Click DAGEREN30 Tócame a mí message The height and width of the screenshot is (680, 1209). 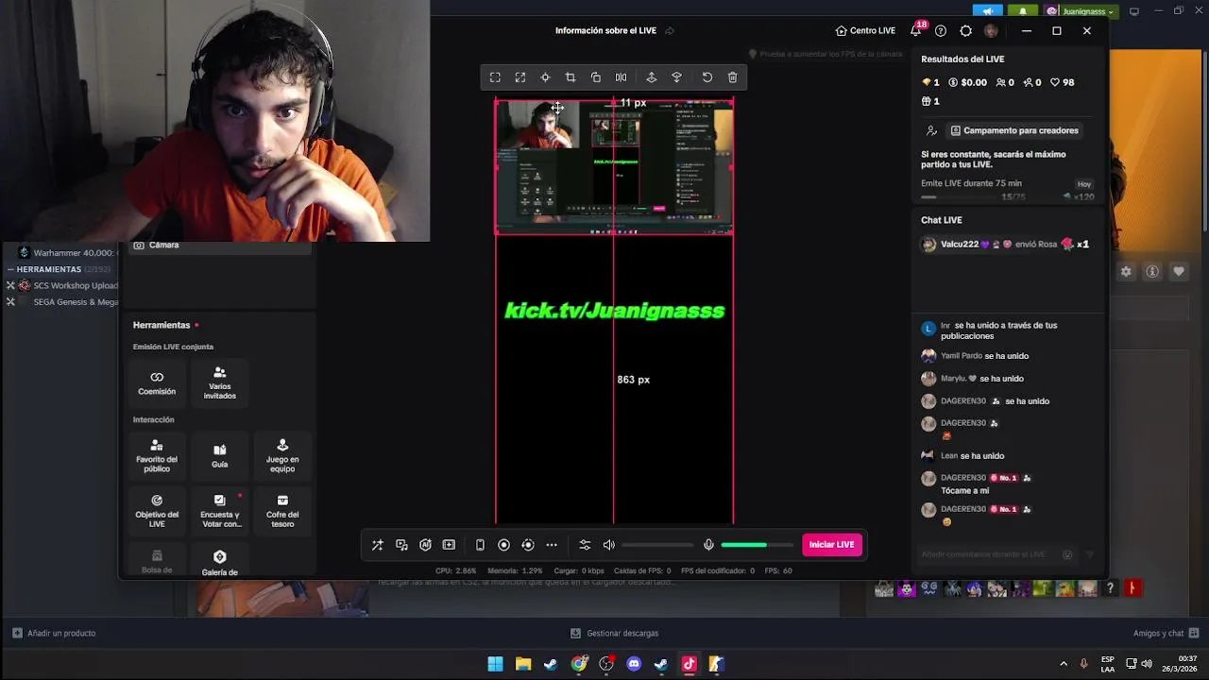click(x=965, y=491)
